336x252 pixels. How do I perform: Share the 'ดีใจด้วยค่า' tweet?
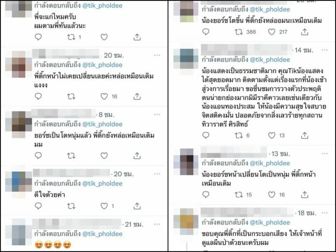137,206
